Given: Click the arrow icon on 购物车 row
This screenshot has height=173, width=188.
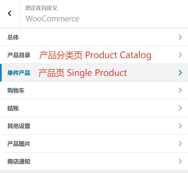Looking at the screenshot, I should (x=180, y=90).
